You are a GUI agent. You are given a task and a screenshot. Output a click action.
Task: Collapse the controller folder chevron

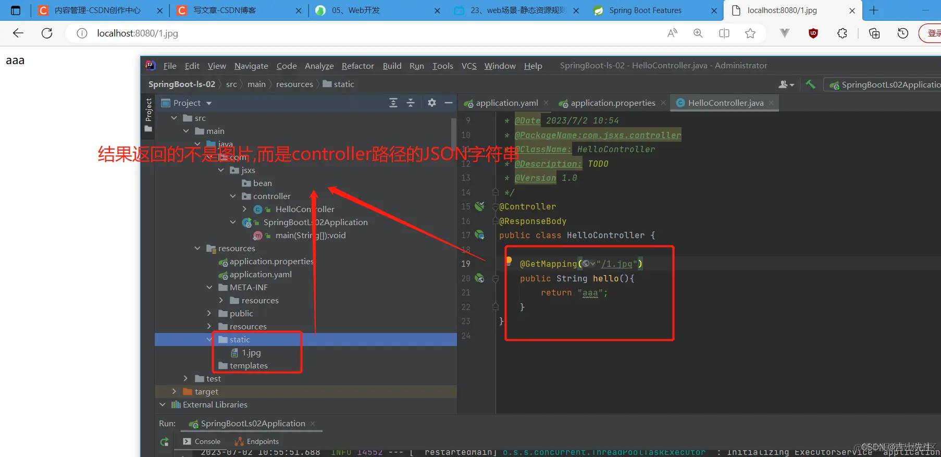click(233, 196)
